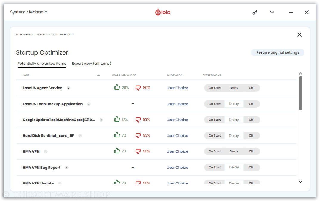Click thumbs-down icon in HMA VPN row
320x201 pixels.
coord(138,151)
